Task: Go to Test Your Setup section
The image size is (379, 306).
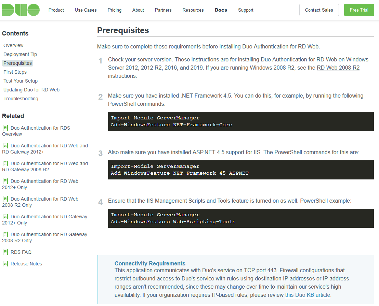Action: pyautogui.click(x=21, y=81)
